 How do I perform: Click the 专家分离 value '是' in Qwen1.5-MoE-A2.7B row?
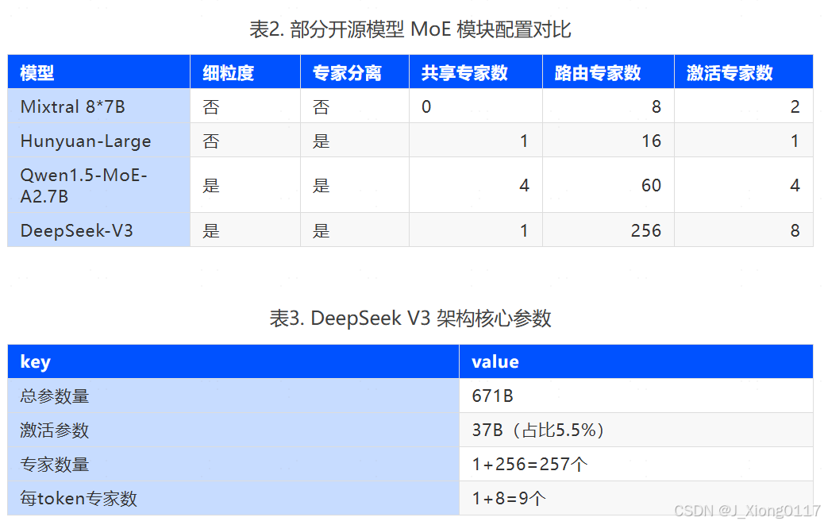(321, 186)
